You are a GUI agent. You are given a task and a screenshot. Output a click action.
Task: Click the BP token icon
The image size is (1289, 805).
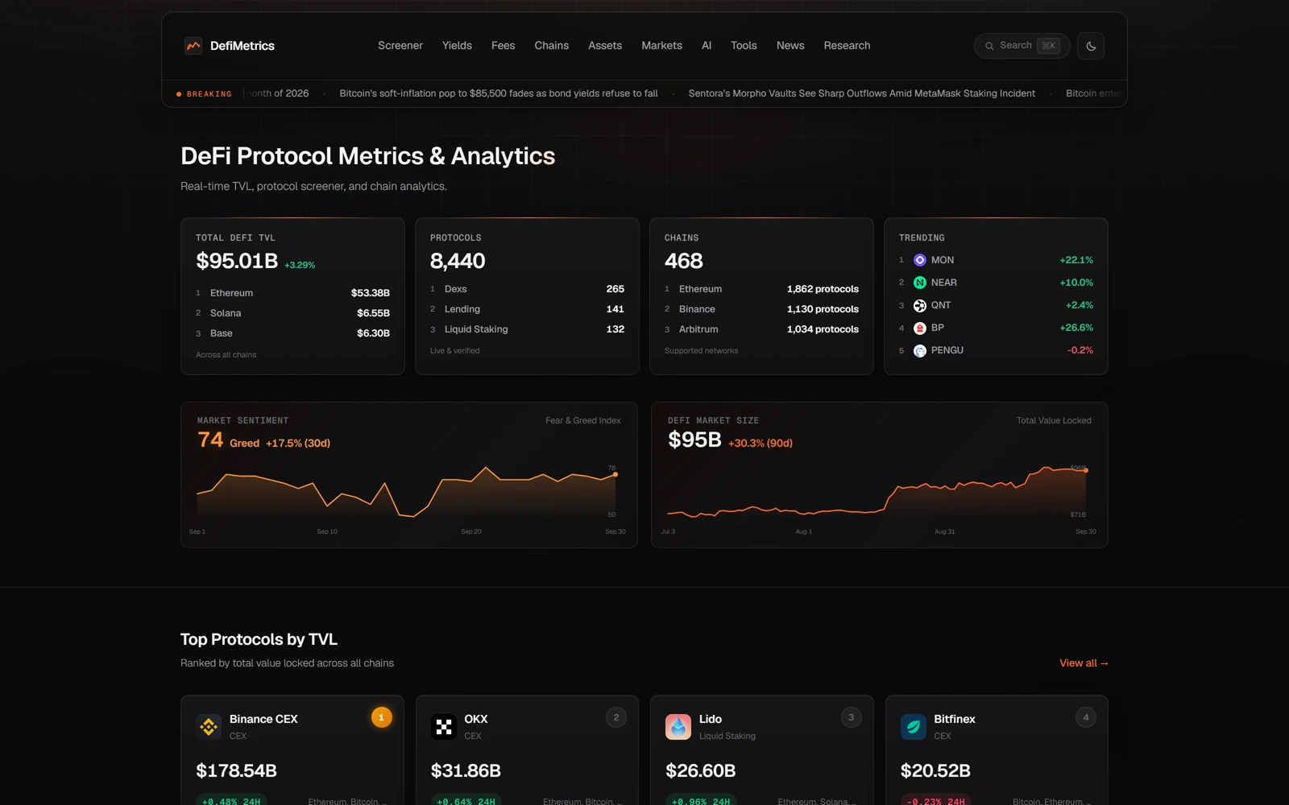point(919,328)
